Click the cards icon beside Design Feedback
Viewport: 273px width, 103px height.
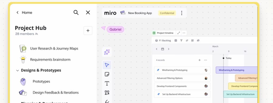[23, 93]
